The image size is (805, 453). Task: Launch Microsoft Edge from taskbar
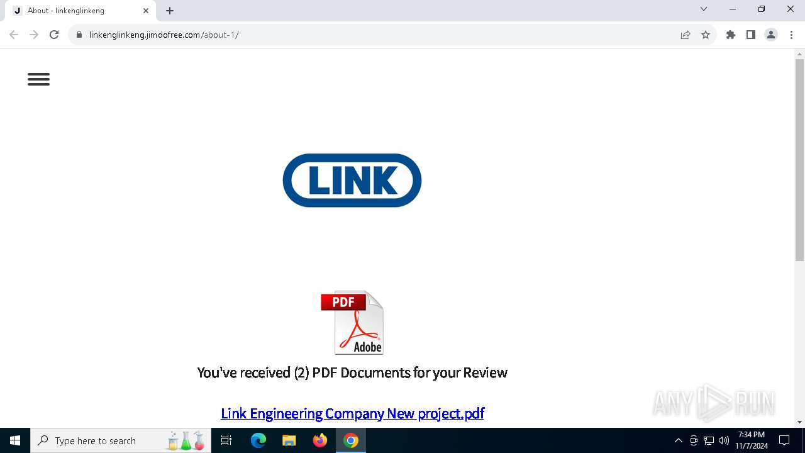point(258,440)
